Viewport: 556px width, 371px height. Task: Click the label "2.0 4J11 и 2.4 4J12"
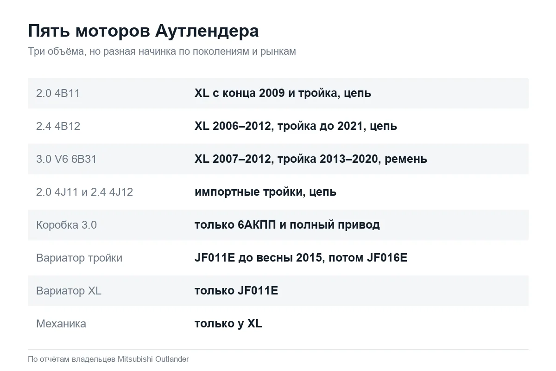(x=84, y=192)
